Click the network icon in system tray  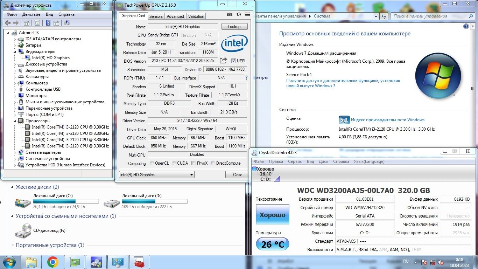pos(433,262)
